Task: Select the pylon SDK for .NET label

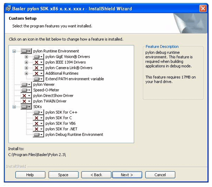Action: tap(61, 129)
